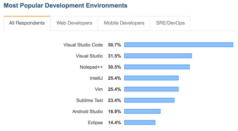Select the Visual Studio Code label
238x131 pixels.
(x=83, y=45)
